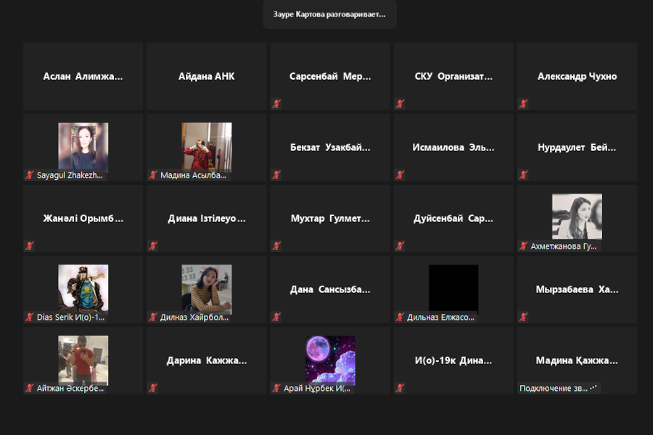This screenshot has height=435, width=653.
Task: Click the Жанәлі Орымб... participant name
Action: [83, 218]
